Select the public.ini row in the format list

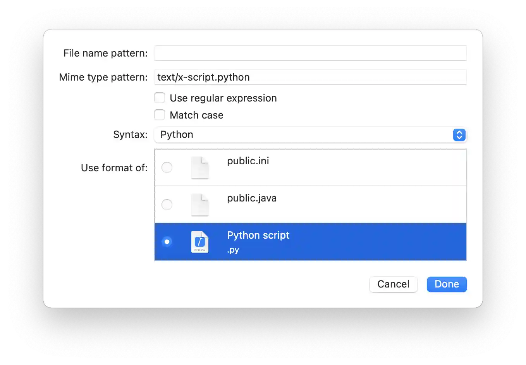tap(329, 167)
